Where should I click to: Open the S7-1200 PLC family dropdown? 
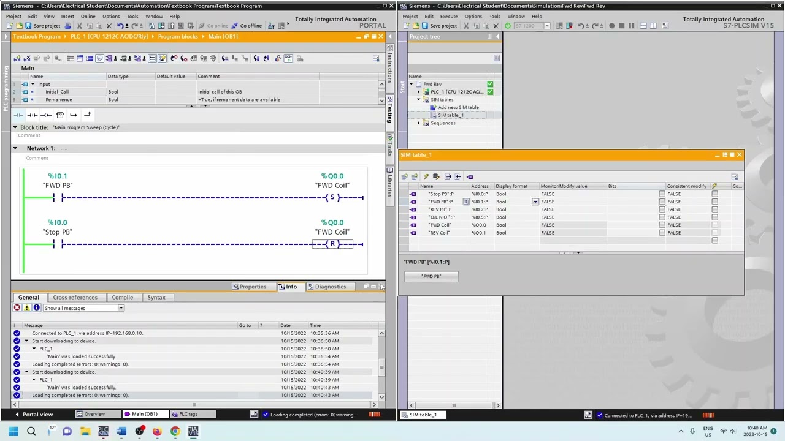546,26
